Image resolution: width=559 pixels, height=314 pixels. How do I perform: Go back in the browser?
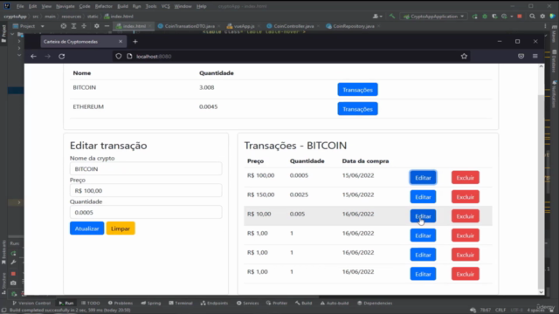[33, 56]
